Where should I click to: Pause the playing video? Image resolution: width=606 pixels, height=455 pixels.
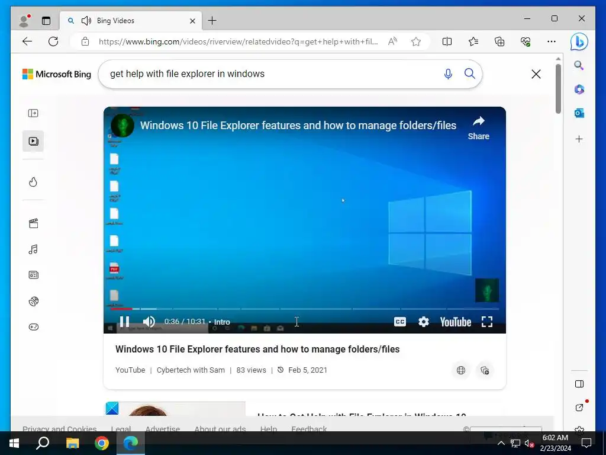[124, 322]
